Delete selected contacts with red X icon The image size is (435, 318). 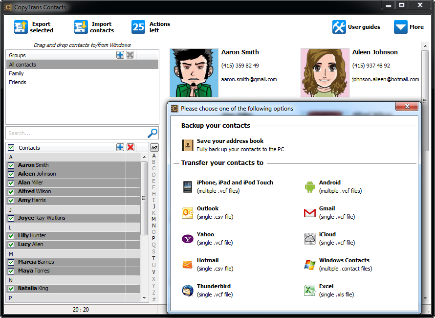pyautogui.click(x=130, y=147)
